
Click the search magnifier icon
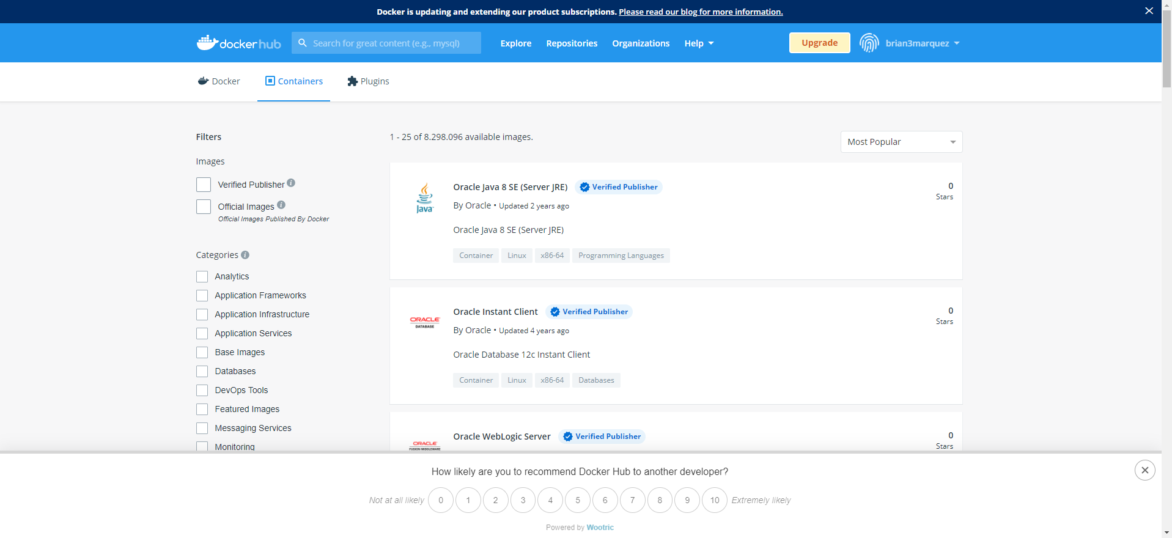pyautogui.click(x=303, y=43)
